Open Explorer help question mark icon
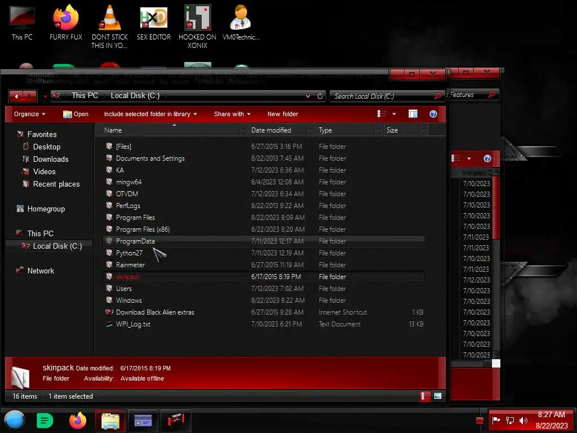Image resolution: width=577 pixels, height=433 pixels. click(x=433, y=114)
